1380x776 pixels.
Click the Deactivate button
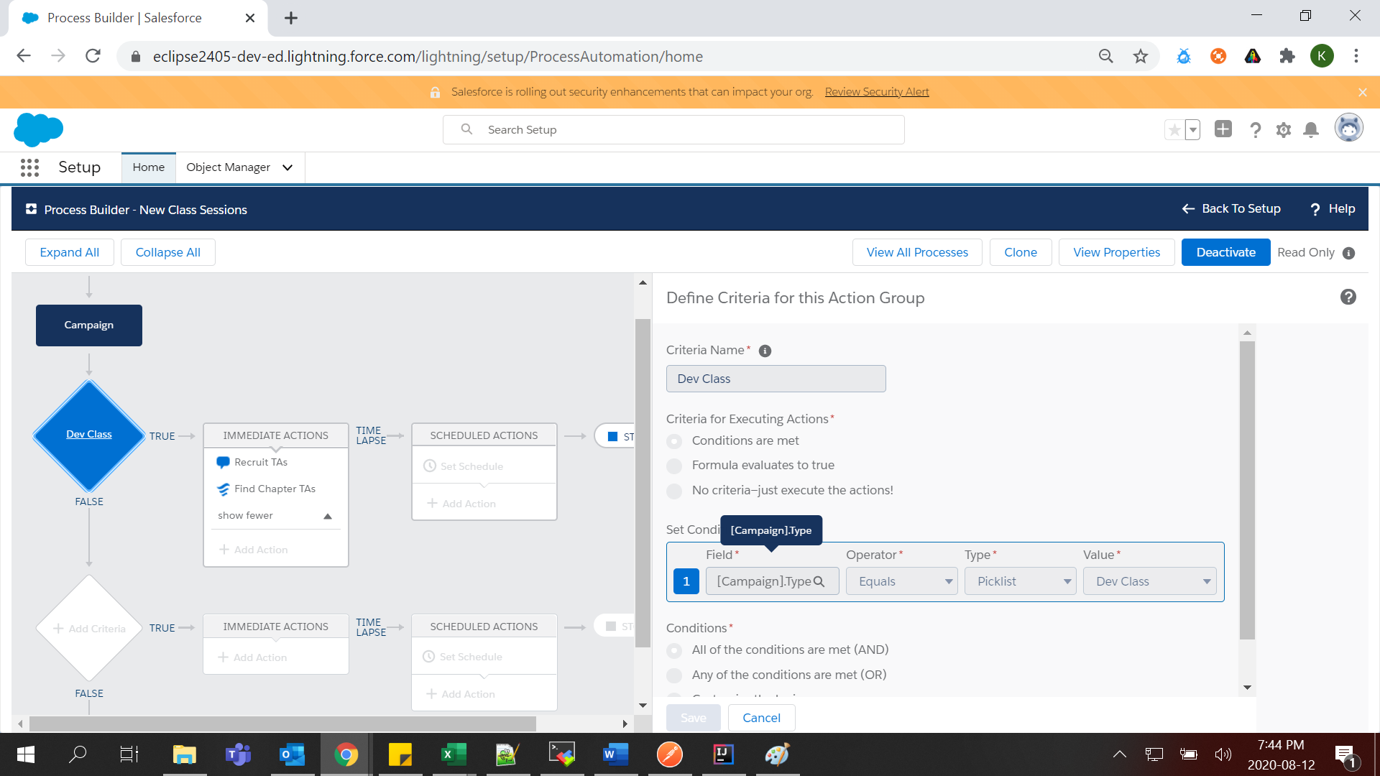[x=1225, y=252]
